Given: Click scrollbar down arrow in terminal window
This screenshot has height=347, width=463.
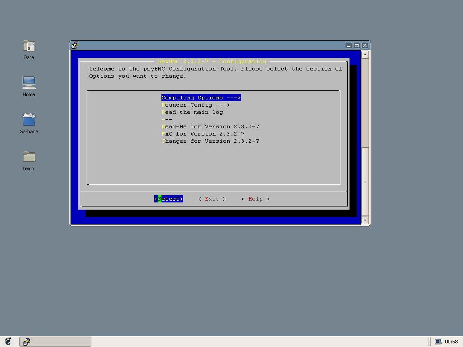Looking at the screenshot, I should (x=365, y=220).
